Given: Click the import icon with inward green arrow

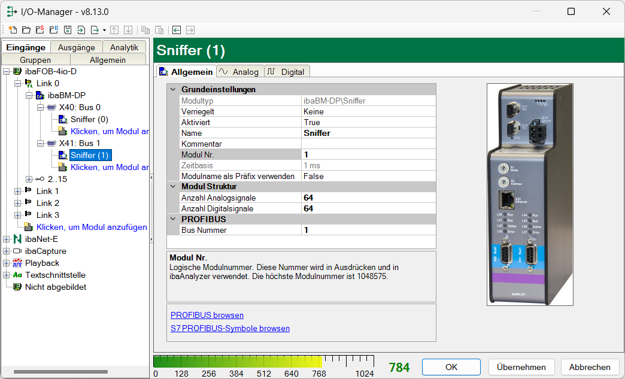Looking at the screenshot, I should pos(81,30).
